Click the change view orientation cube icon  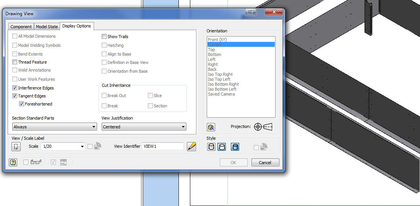click(x=211, y=127)
